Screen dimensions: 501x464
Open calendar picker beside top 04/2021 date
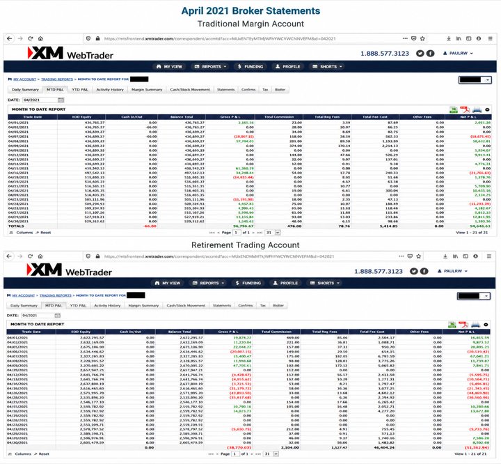click(61, 100)
